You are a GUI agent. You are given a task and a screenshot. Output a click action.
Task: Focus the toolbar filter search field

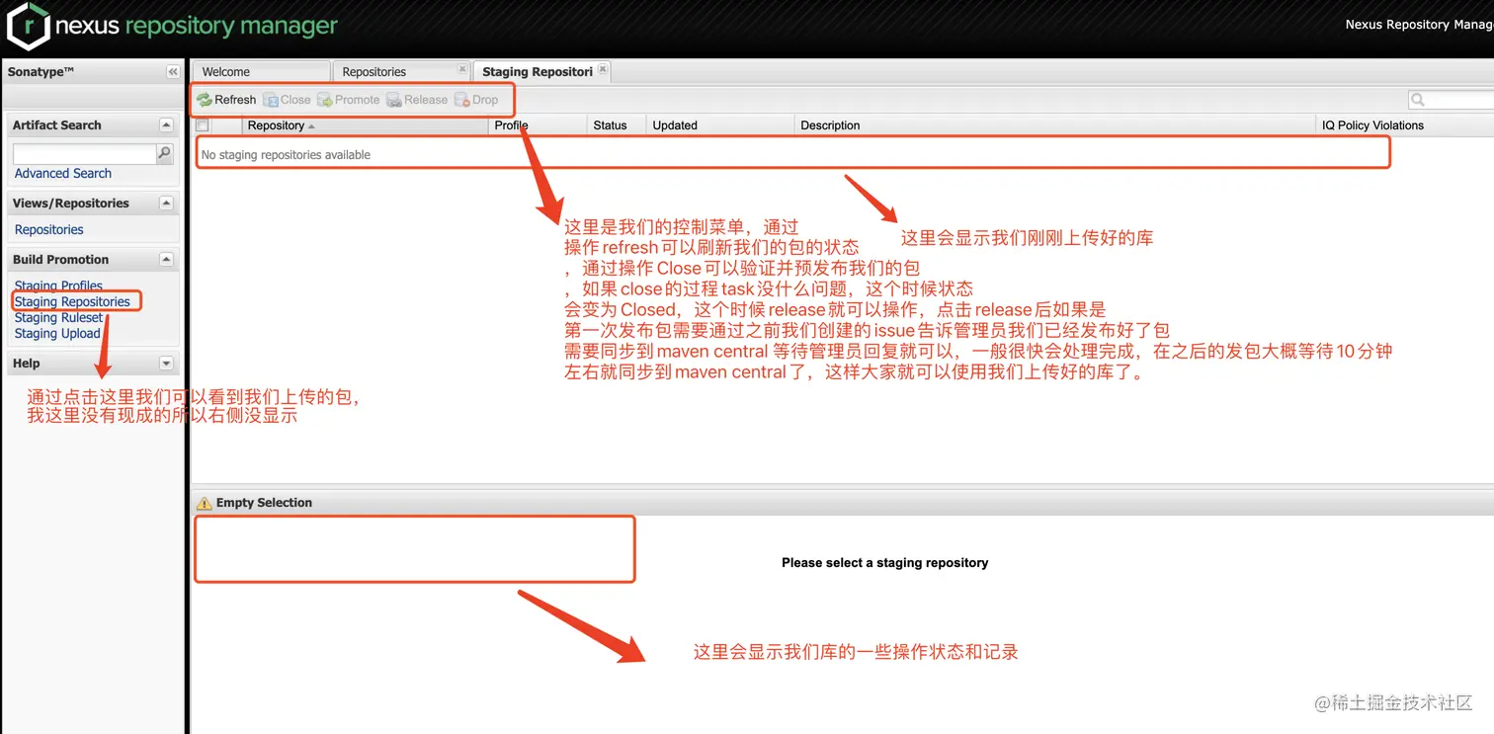(x=1459, y=100)
